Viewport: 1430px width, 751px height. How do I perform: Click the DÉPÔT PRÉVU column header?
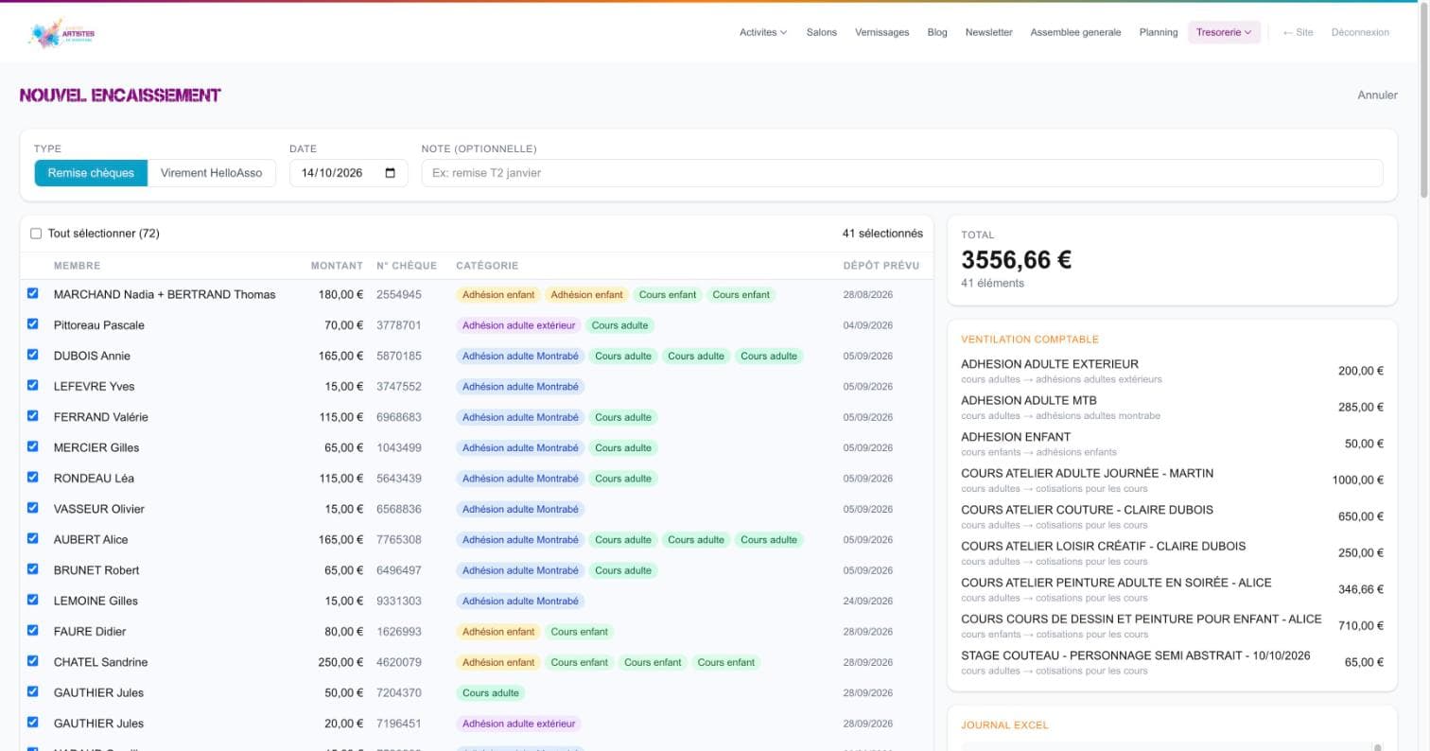881,266
